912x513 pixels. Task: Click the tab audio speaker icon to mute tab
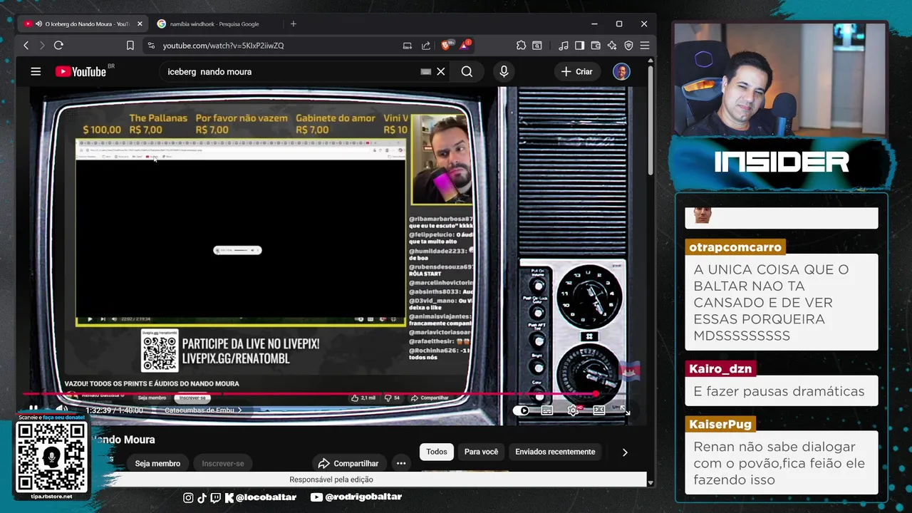39,24
